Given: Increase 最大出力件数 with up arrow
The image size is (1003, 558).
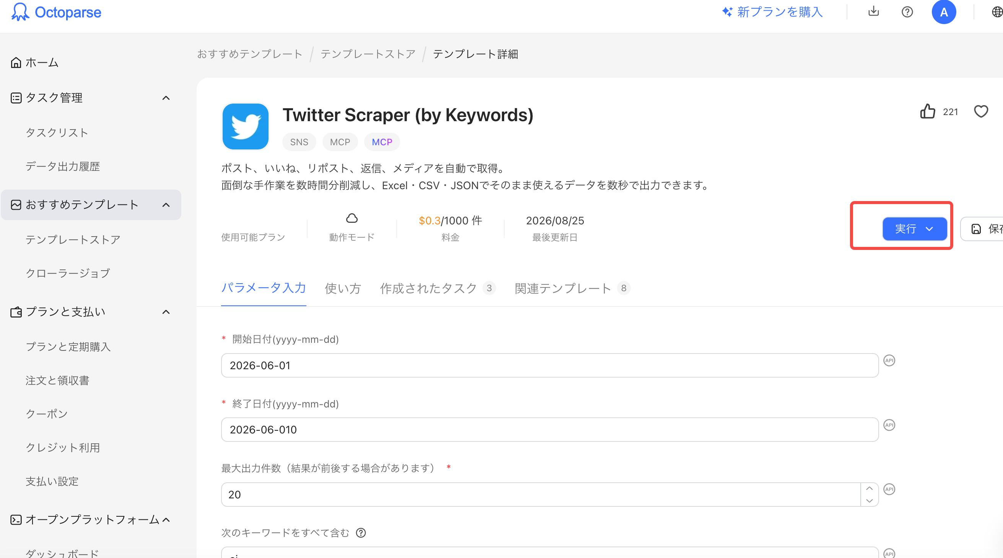Looking at the screenshot, I should tap(869, 488).
